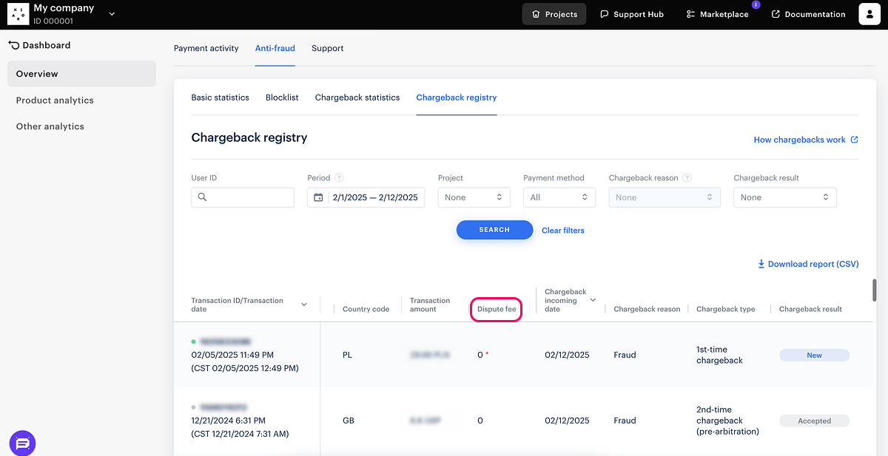Click the Chargeback reason help icon
Viewport: 888px width, 456px height.
pyautogui.click(x=687, y=178)
